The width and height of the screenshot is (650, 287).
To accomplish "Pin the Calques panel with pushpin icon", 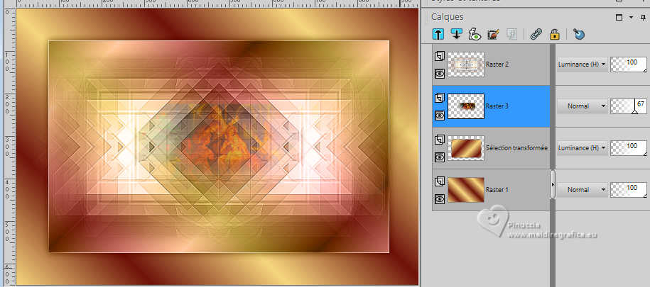I will coord(642,18).
